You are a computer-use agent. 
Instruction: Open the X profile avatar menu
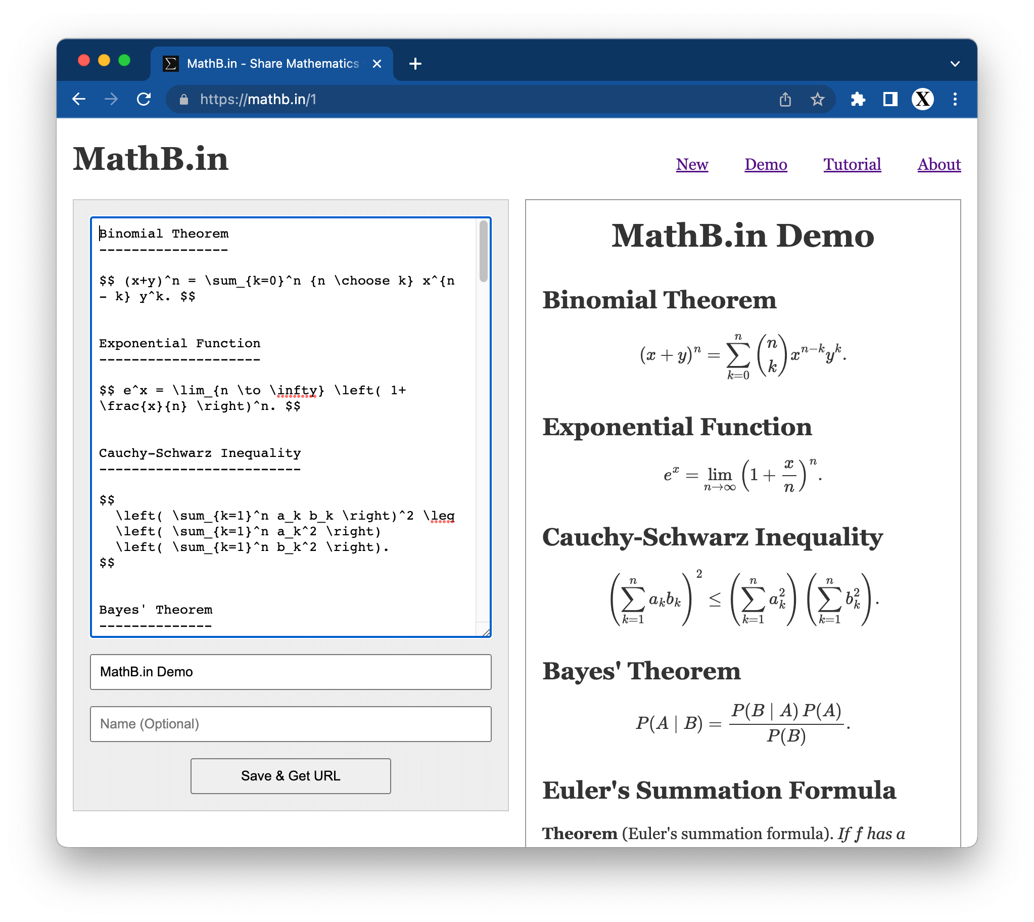tap(922, 99)
